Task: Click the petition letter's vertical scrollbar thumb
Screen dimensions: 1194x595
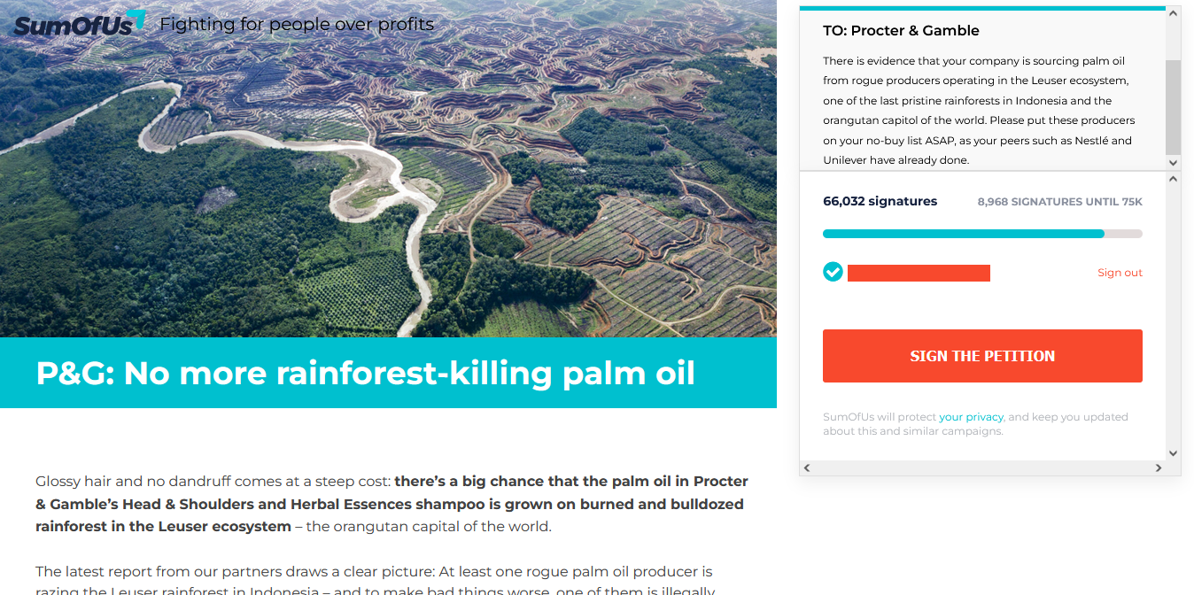Action: point(1173,106)
